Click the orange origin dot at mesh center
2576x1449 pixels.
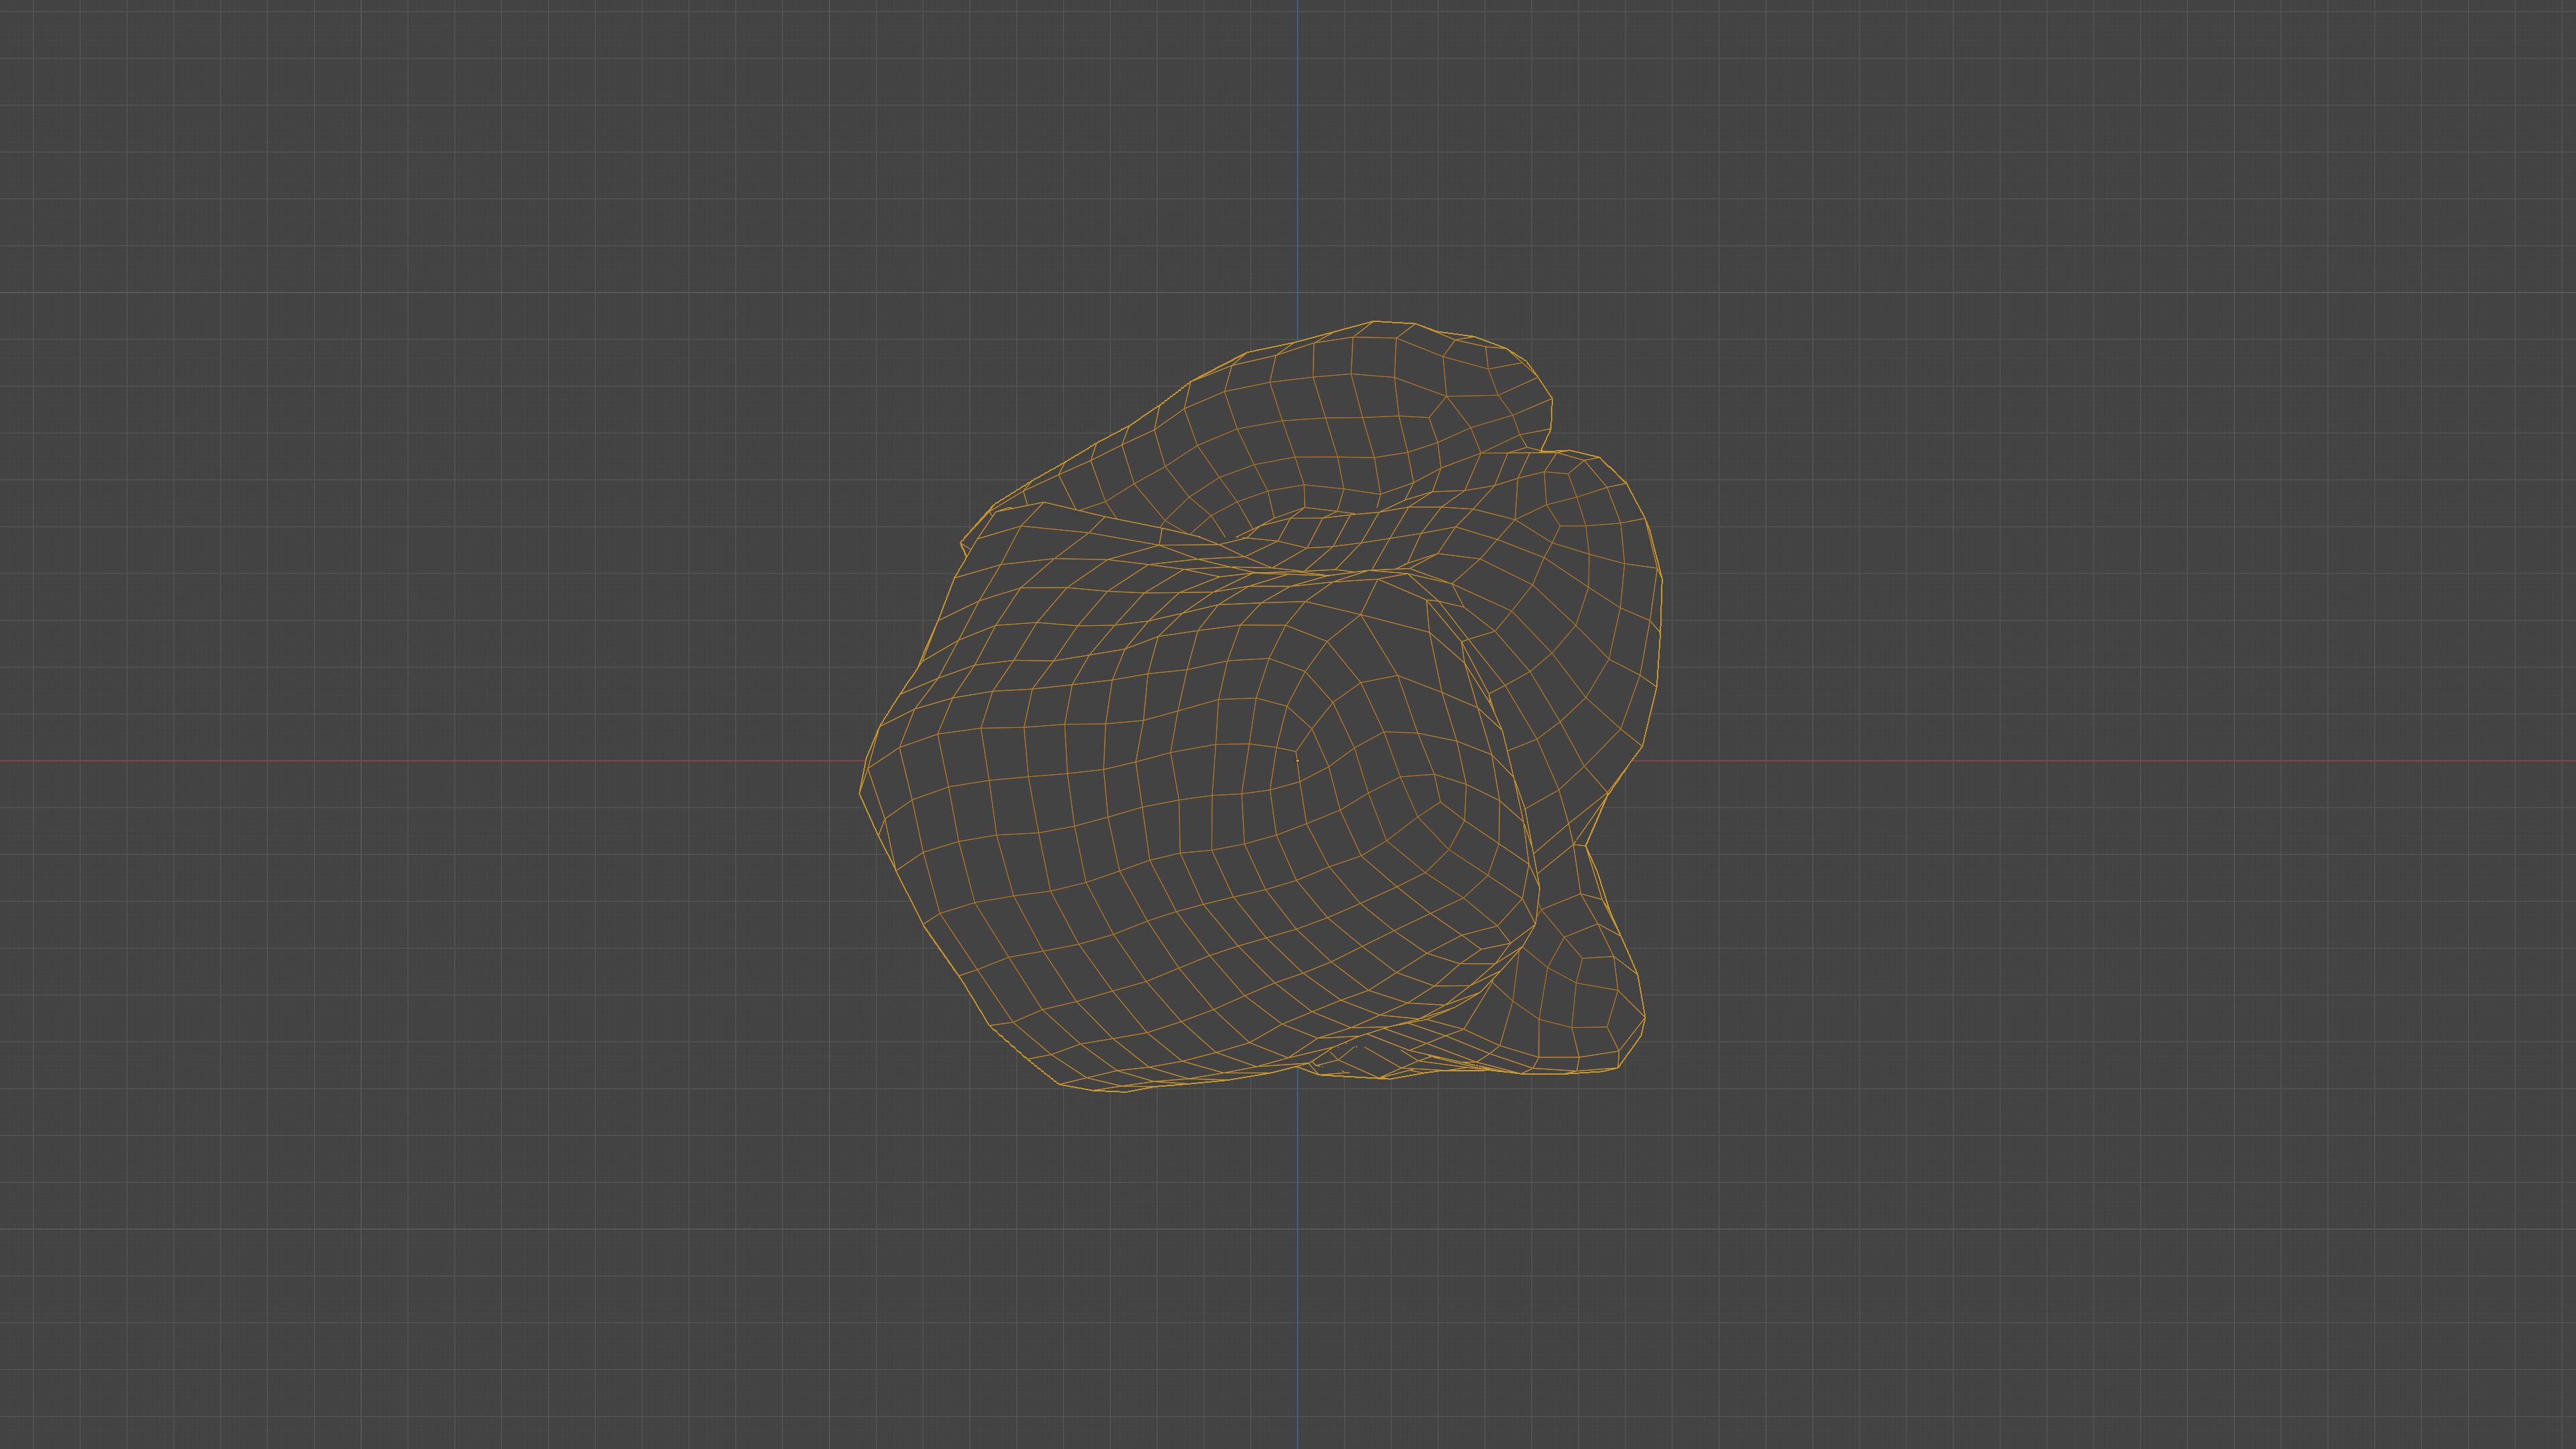click(x=1298, y=760)
